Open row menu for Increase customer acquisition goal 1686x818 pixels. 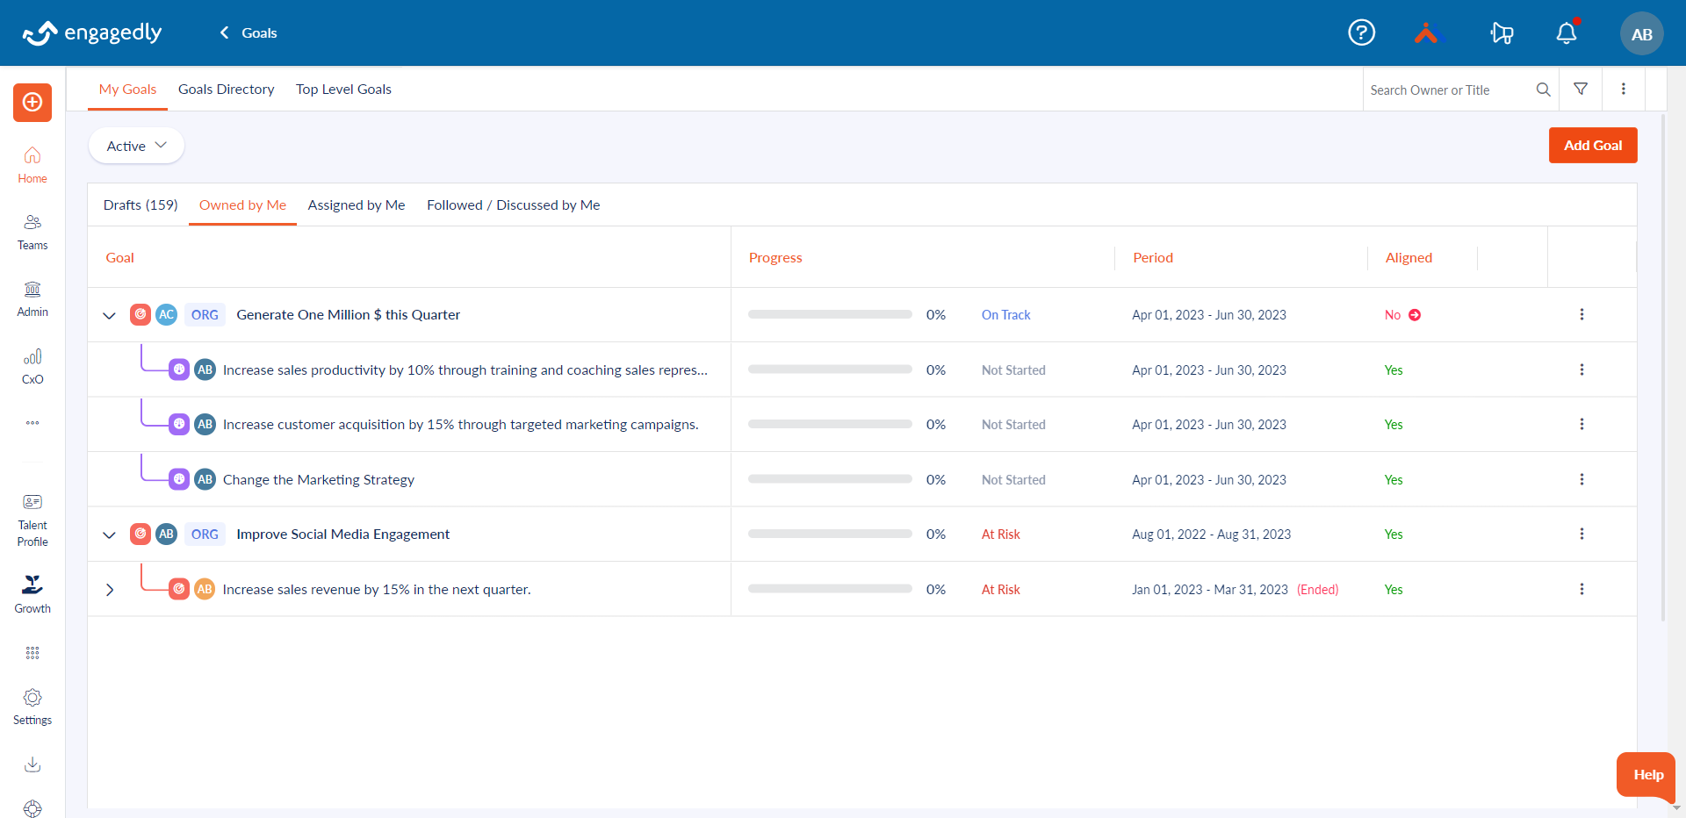[1582, 424]
